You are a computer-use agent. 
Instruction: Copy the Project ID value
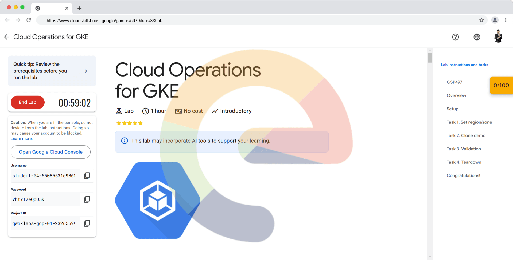(x=87, y=223)
